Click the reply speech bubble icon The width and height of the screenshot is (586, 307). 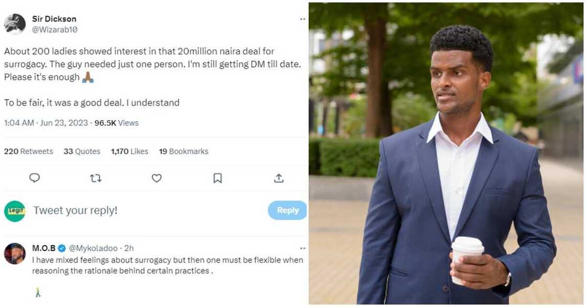click(35, 178)
